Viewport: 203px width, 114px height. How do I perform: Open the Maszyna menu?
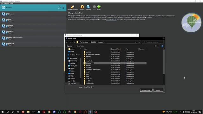(x=6, y=3)
